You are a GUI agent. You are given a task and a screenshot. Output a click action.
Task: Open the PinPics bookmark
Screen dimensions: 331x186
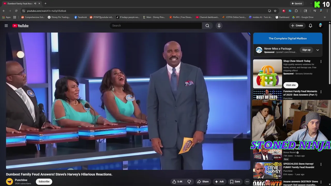(x=180, y=17)
